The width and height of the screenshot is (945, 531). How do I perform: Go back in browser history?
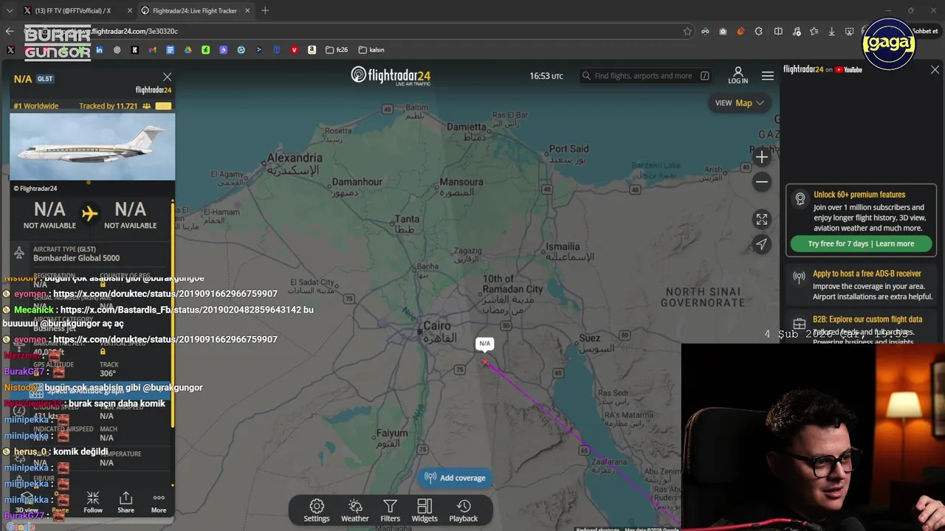click(x=10, y=31)
